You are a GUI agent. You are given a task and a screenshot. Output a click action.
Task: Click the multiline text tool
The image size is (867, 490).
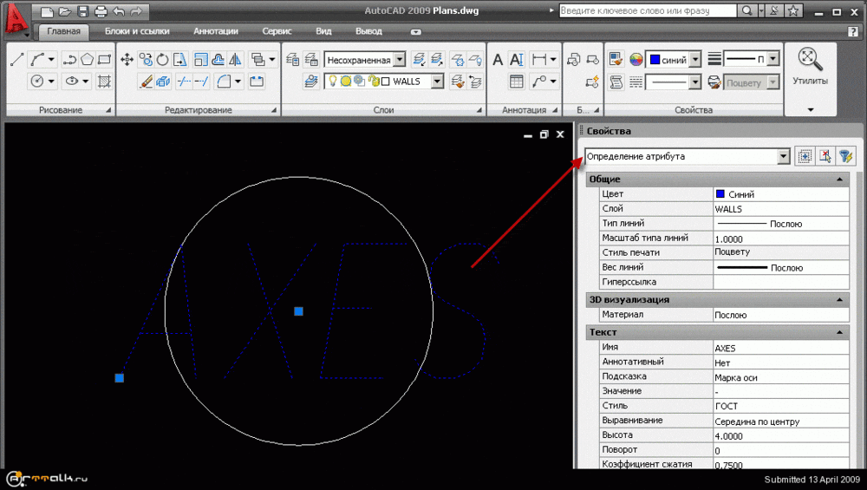(499, 59)
